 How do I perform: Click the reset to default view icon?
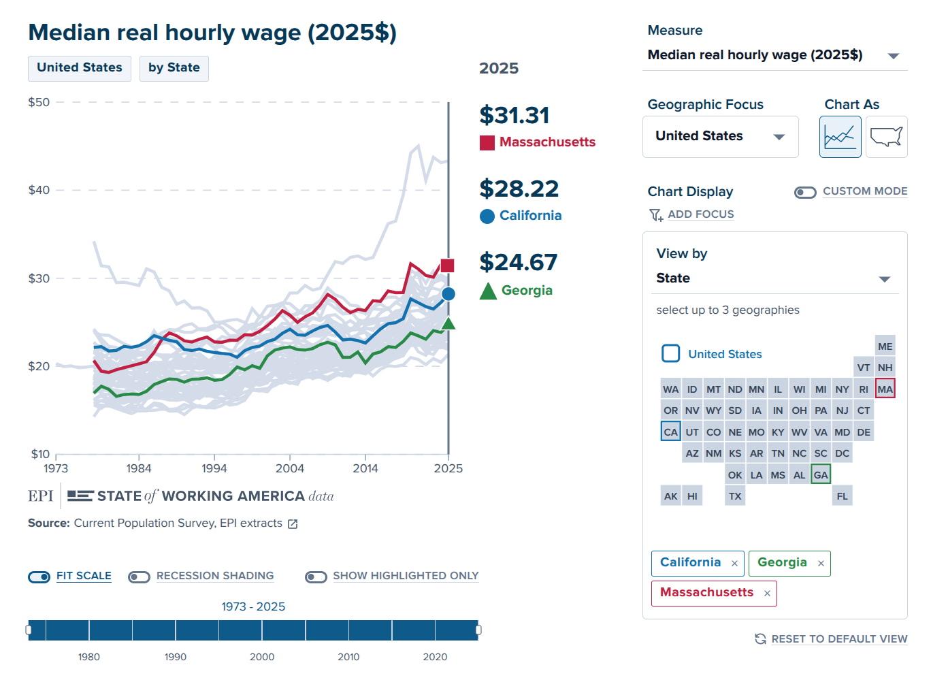click(760, 638)
